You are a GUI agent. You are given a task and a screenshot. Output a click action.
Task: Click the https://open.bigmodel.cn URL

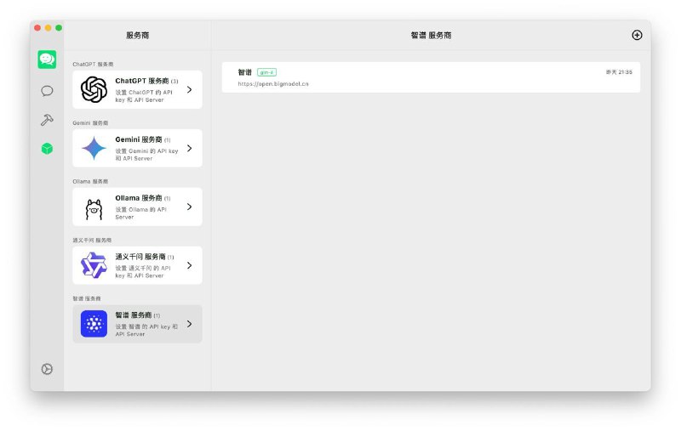coord(273,84)
